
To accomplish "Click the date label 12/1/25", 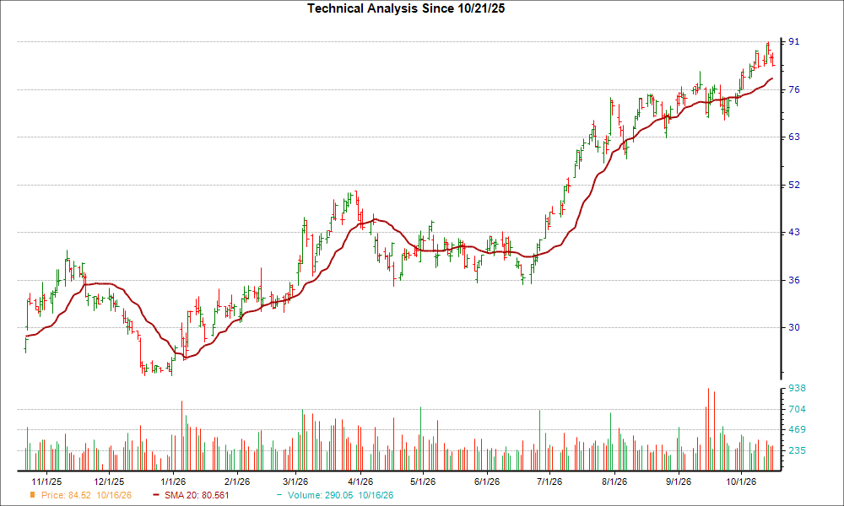I will tap(109, 482).
